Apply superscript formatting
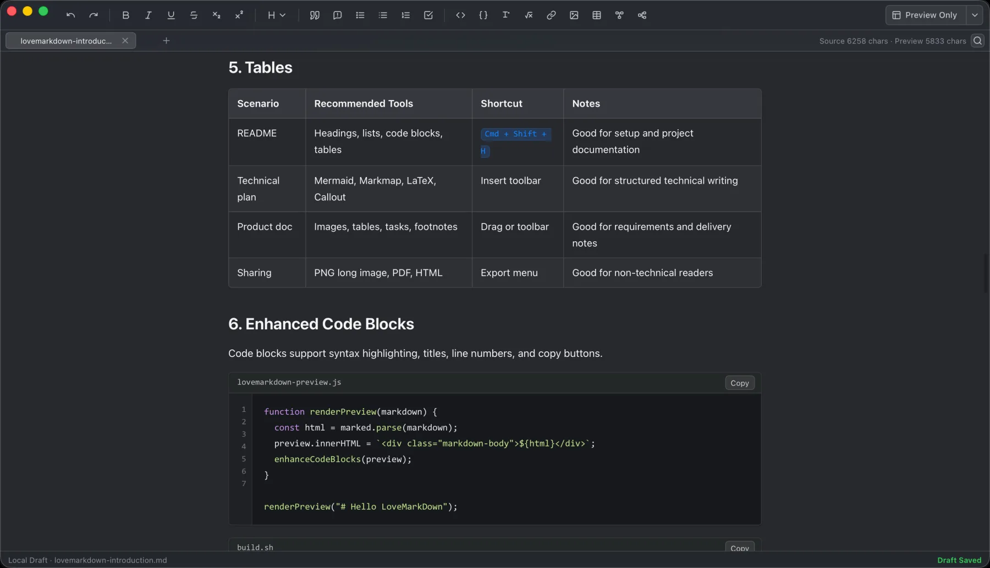Image resolution: width=990 pixels, height=568 pixels. click(x=239, y=15)
